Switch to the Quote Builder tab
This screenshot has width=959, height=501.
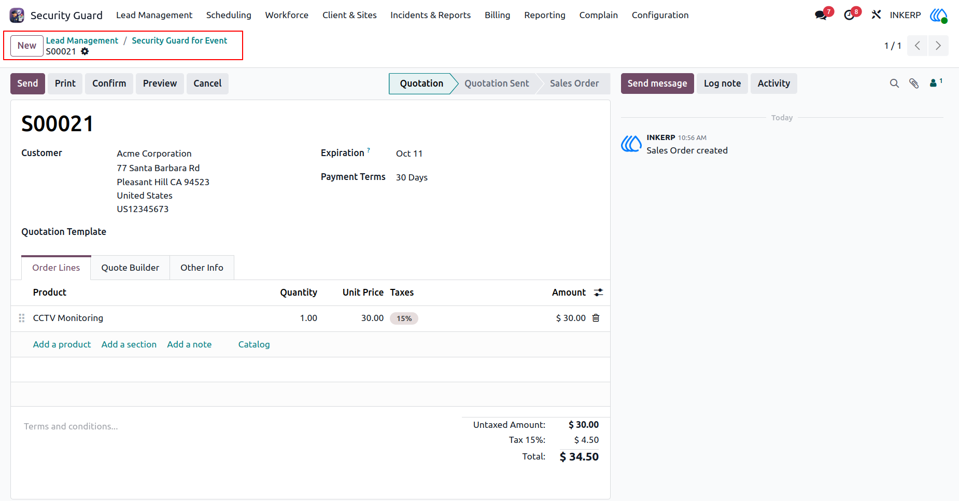[130, 268]
